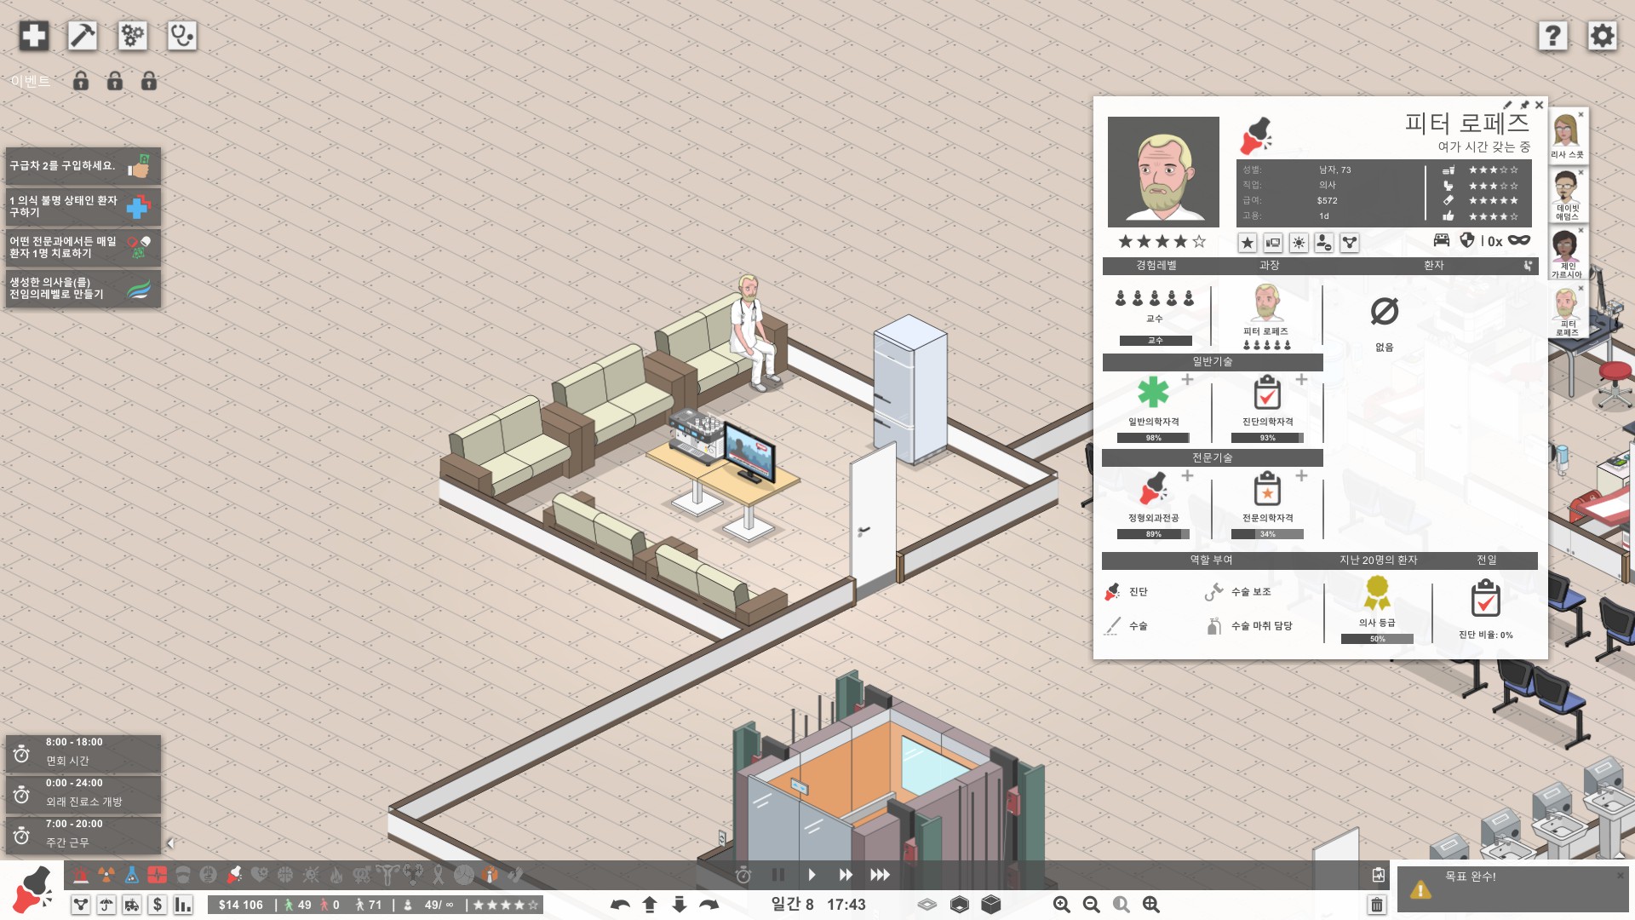Click the delete trash can icon
1635x920 pixels.
pyautogui.click(x=1376, y=905)
